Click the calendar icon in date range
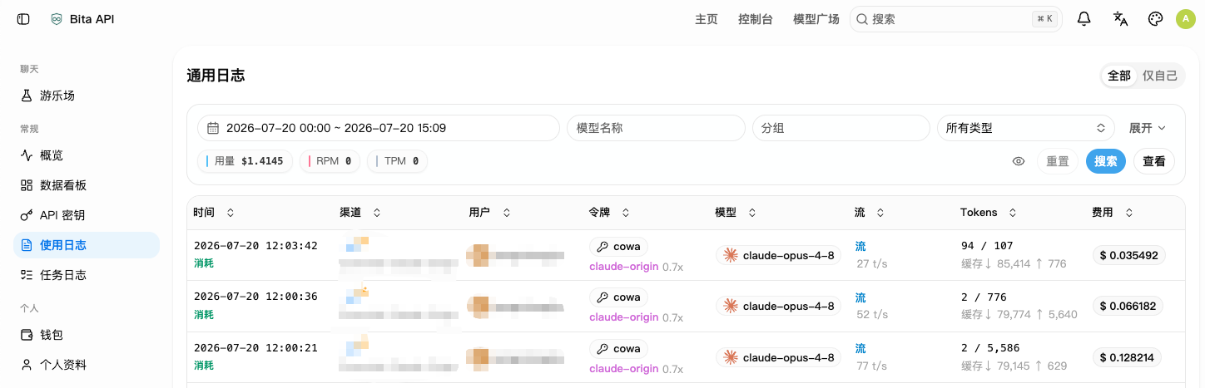Image resolution: width=1205 pixels, height=388 pixels. pyautogui.click(x=213, y=128)
